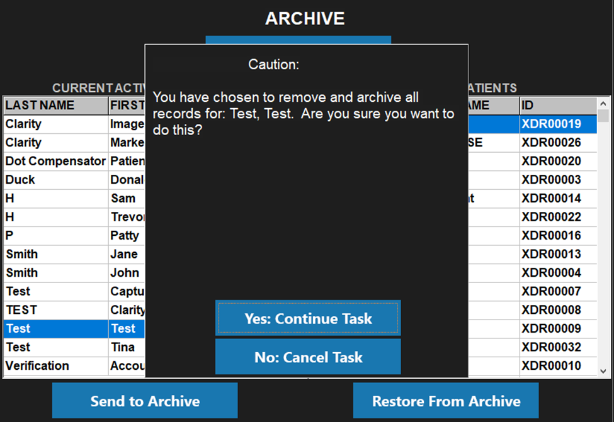
Task: Click Restore From Archive button
Action: point(446,401)
